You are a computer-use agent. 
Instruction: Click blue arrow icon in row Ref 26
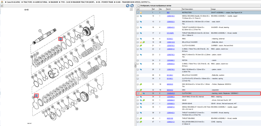[x=141, y=69]
